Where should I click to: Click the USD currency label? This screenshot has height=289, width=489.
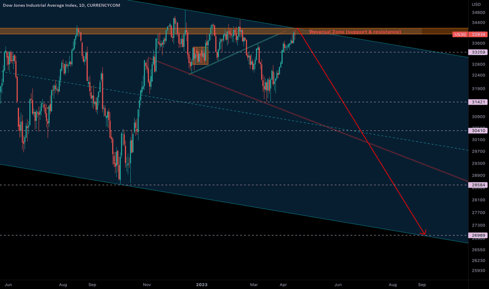(x=476, y=4)
